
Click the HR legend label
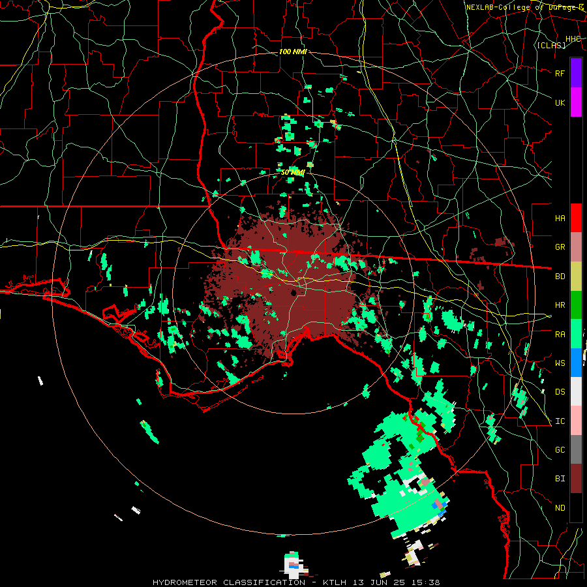pos(560,305)
